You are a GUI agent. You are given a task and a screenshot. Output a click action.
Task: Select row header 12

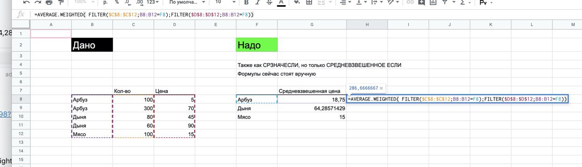click(x=21, y=134)
